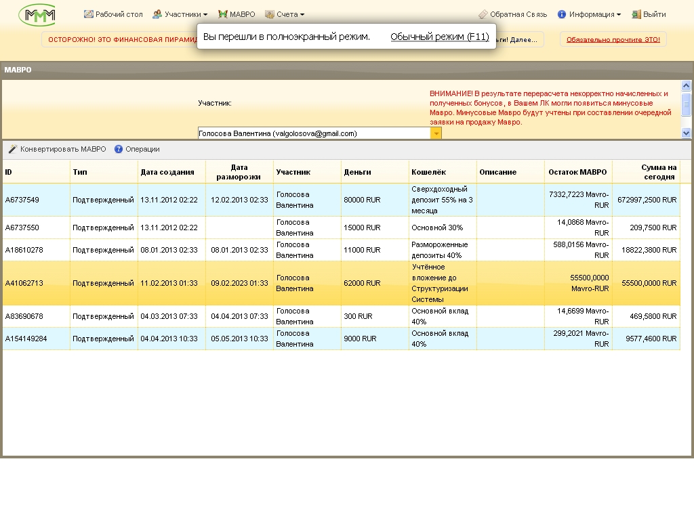Image resolution: width=694 pixels, height=520 pixels.
Task: Click creation date 04.03.2013 07:33
Action: click(x=171, y=316)
